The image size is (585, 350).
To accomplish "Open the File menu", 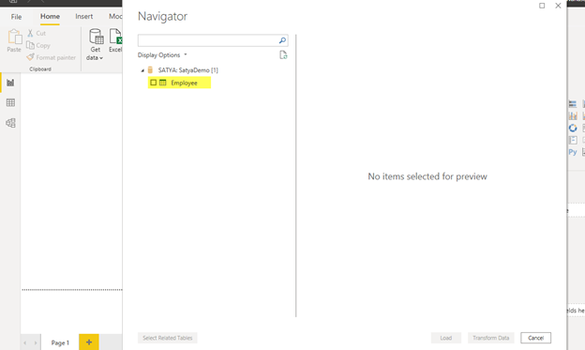I will [x=16, y=17].
